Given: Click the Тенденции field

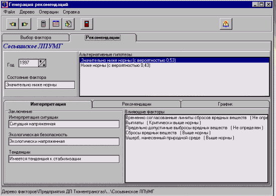Looking at the screenshot, I should pyautogui.click(x=64, y=159).
